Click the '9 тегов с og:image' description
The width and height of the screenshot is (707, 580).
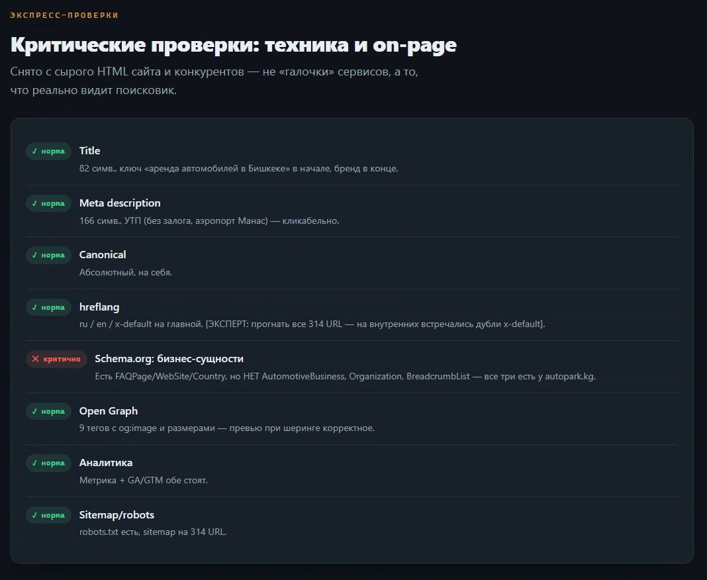tap(227, 428)
